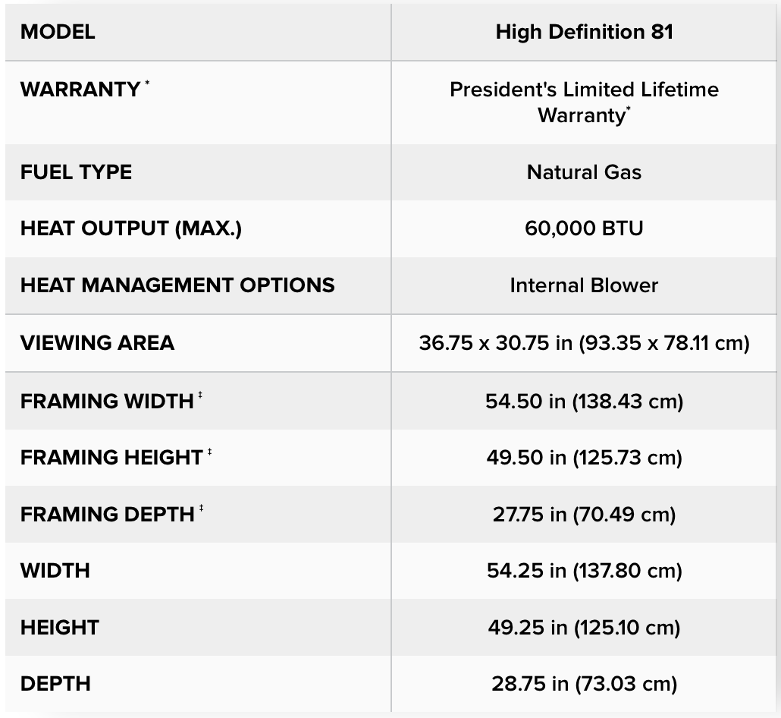This screenshot has height=718, width=781.
Task: Click the asterisk footnote beside WARRANTY label
Action: click(147, 82)
